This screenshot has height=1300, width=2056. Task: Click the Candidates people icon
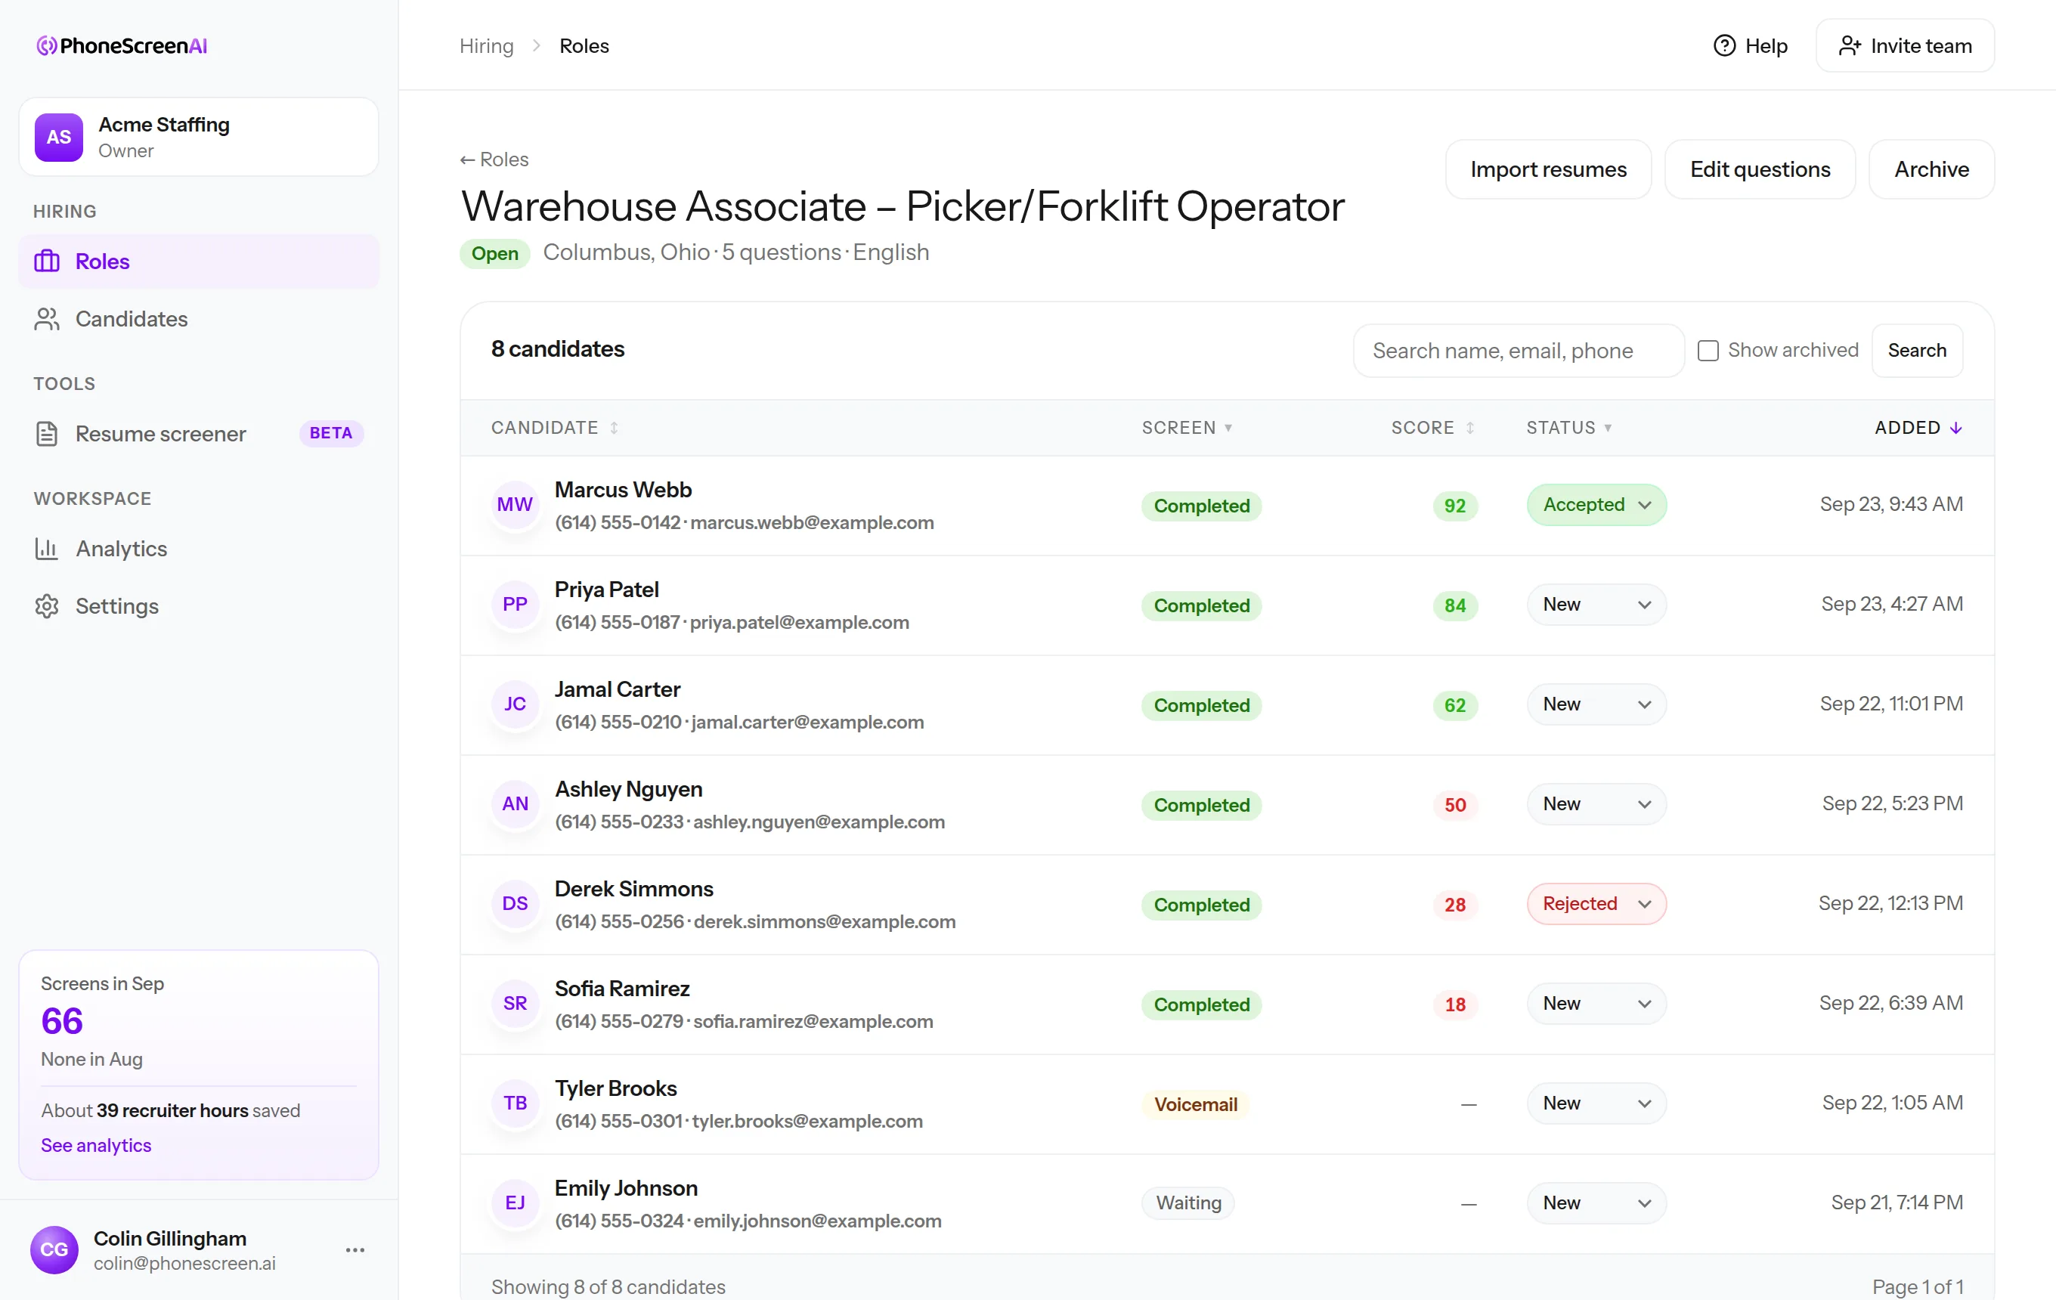coord(47,319)
